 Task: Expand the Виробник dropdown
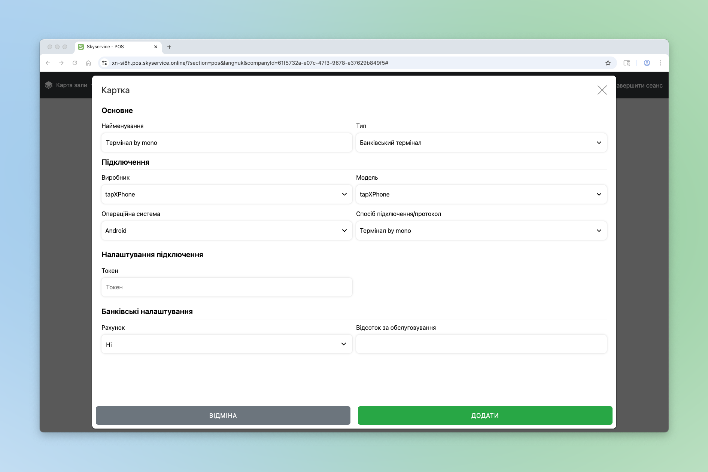pyautogui.click(x=227, y=194)
